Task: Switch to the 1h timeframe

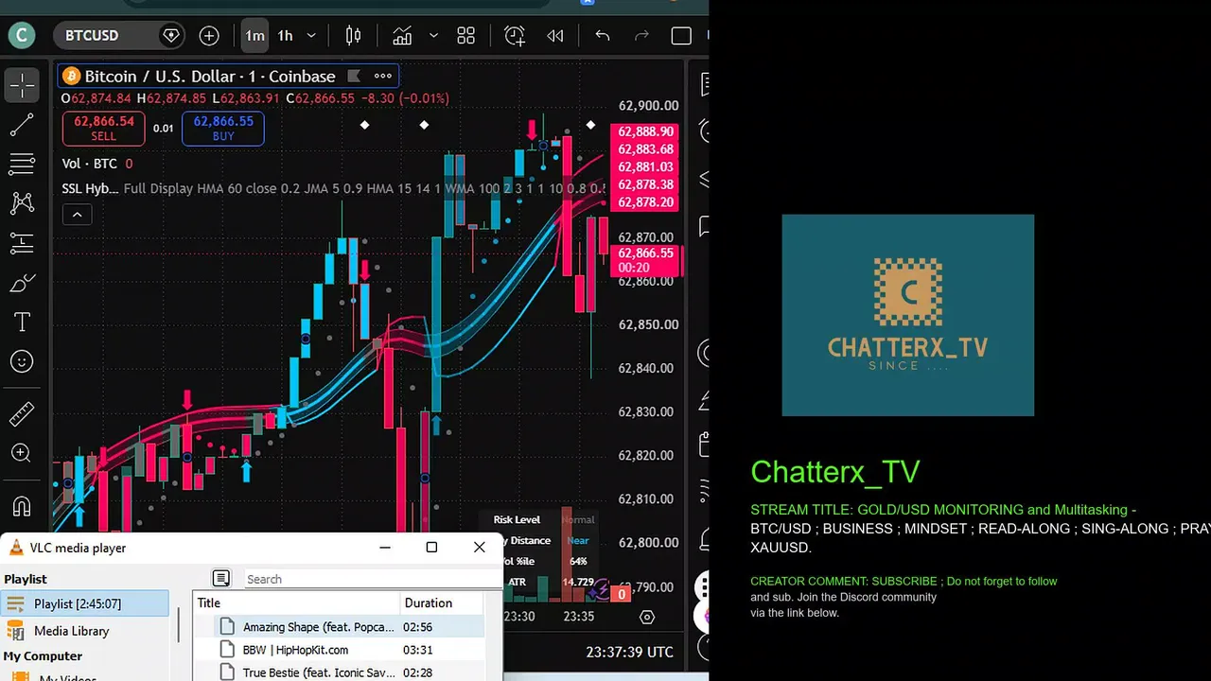Action: (x=285, y=36)
